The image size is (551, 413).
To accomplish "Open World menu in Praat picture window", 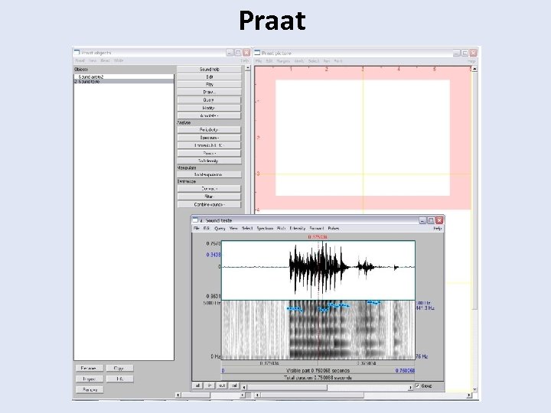I will (x=299, y=61).
